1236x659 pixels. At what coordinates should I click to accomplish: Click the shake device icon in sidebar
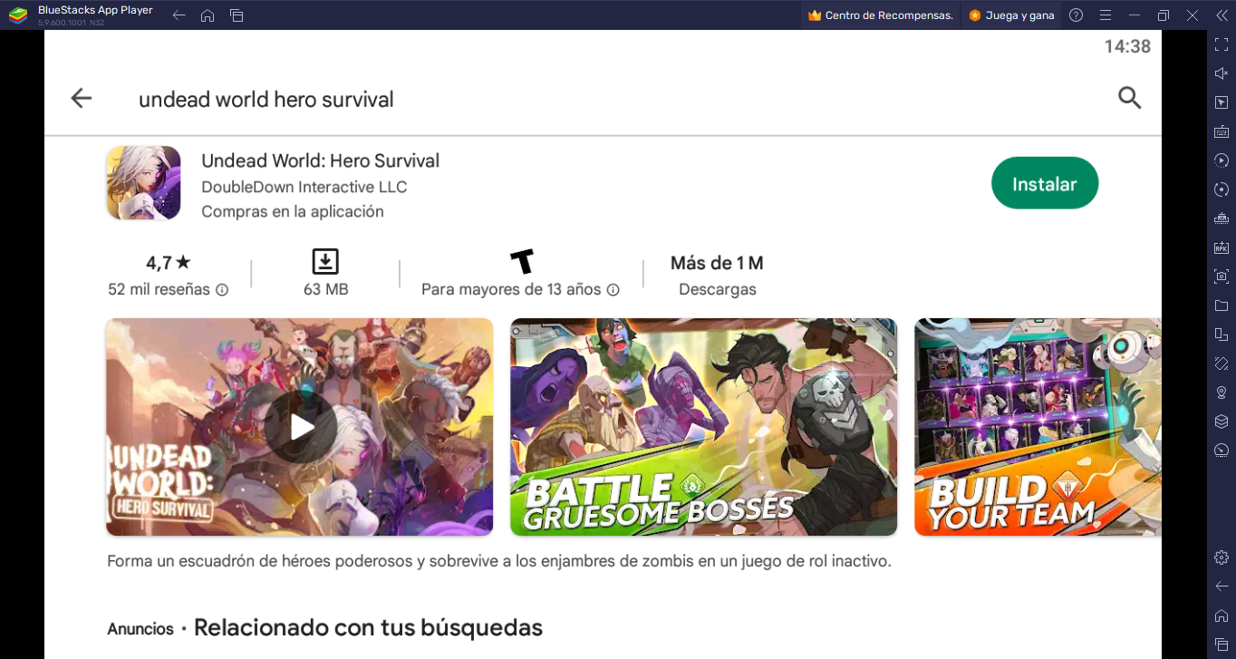coord(1222,363)
